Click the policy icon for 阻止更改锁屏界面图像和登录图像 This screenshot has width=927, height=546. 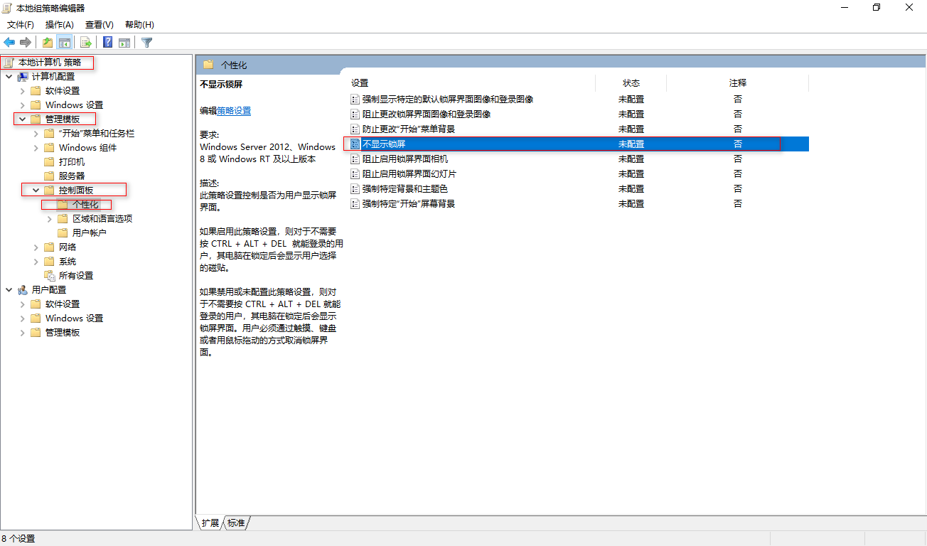click(355, 114)
